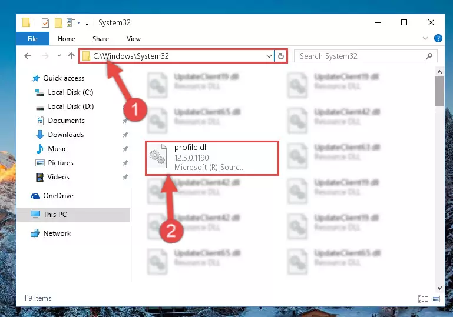Open the Customize Quick Access Toolbar dropdown

(x=87, y=23)
